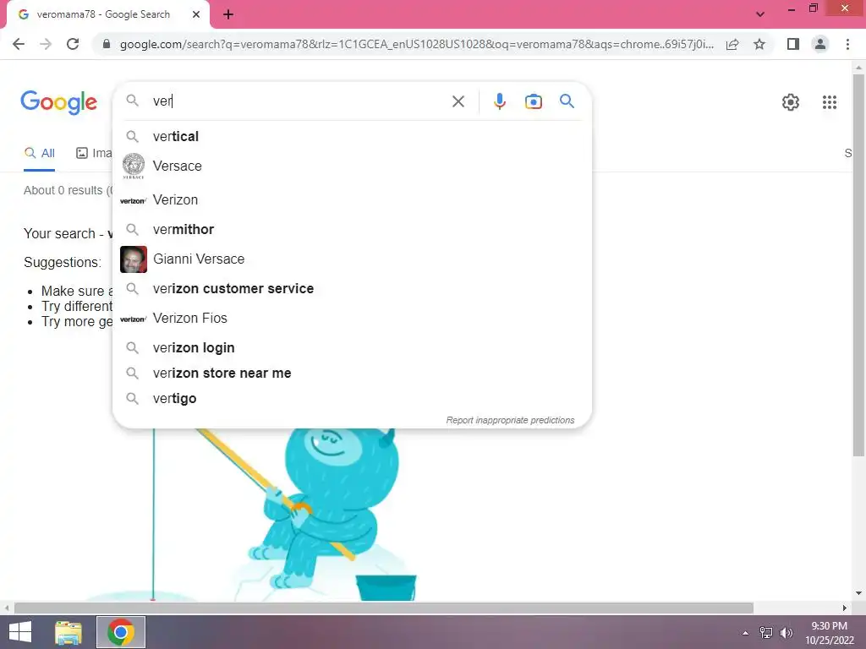Image resolution: width=866 pixels, height=649 pixels.
Task: Click the horizontal page scrollbar thumb
Action: [x=384, y=608]
